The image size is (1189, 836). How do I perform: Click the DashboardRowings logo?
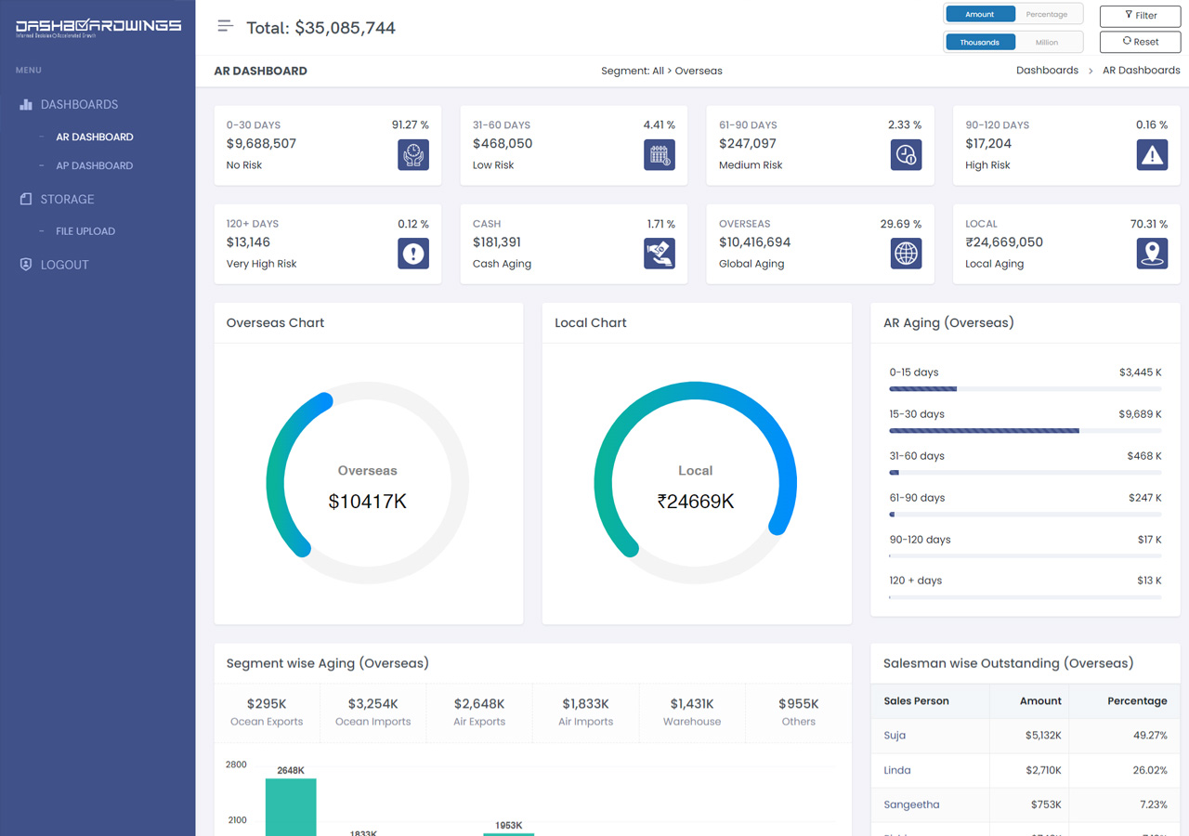(98, 28)
